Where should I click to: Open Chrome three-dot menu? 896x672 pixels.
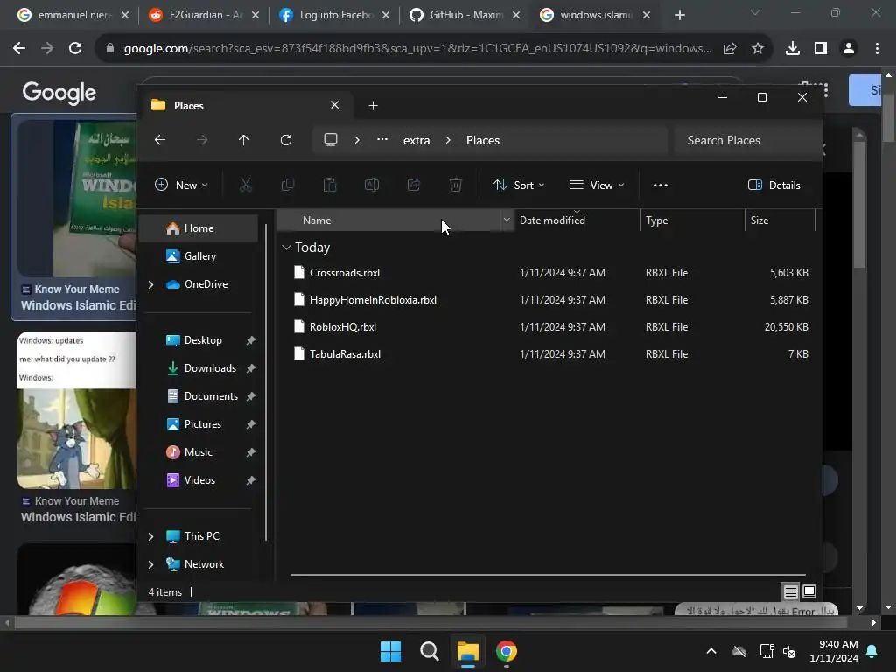pos(877,49)
